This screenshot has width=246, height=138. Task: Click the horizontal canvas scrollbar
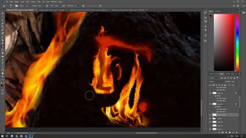coord(146,133)
